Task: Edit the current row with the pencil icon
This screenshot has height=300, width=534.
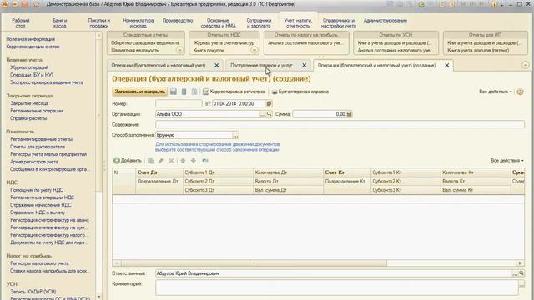Action: (x=161, y=161)
